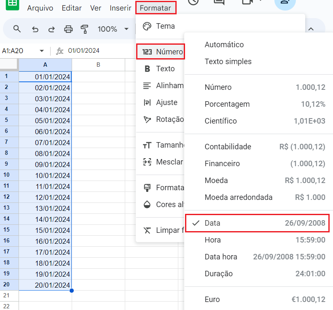This screenshot has height=310, width=333.
Task: Click the merge cells icon beside Mesclar
Action: tap(147, 162)
